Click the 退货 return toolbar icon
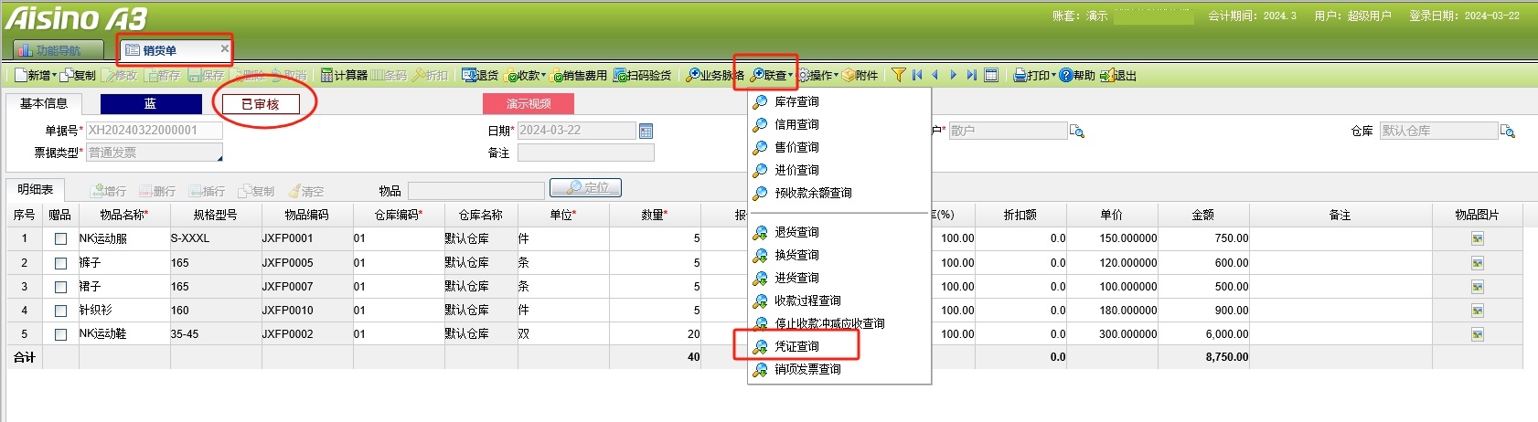 coord(480,76)
